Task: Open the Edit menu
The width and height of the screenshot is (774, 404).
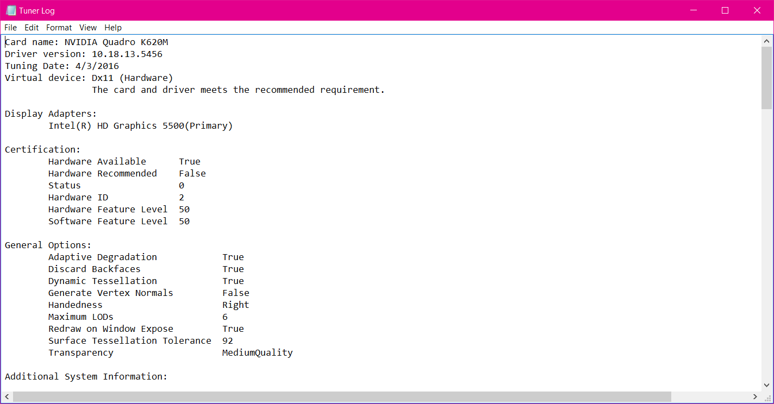Action: (32, 28)
